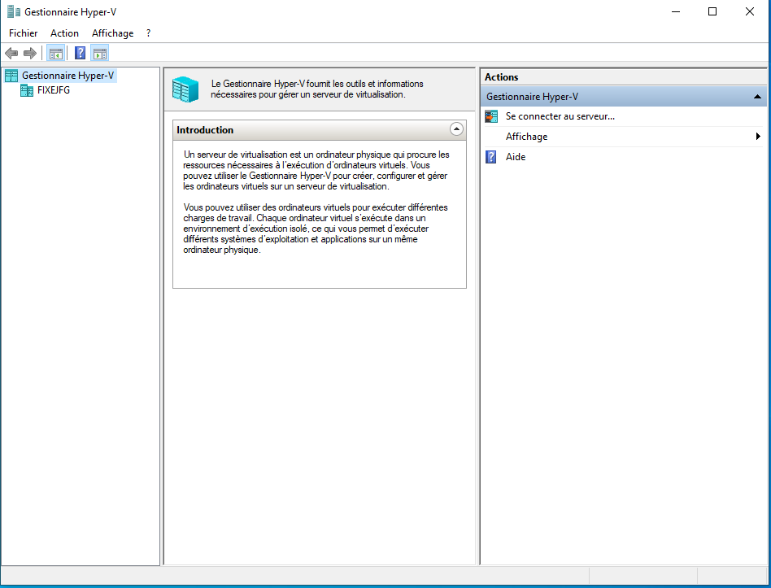Click the Se connecter au serveur icon

pos(491,116)
